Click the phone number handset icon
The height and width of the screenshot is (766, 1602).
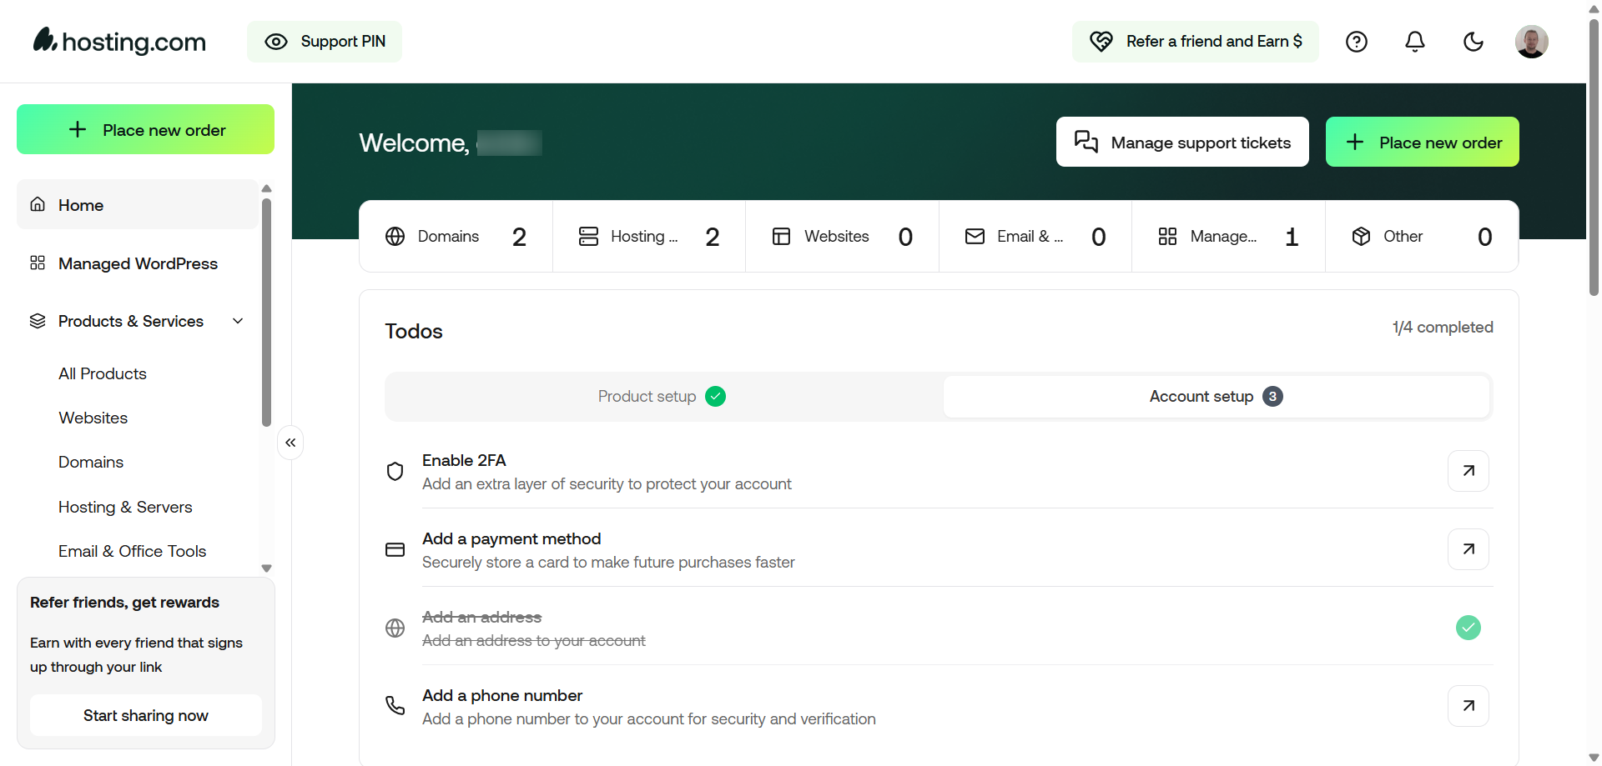395,706
